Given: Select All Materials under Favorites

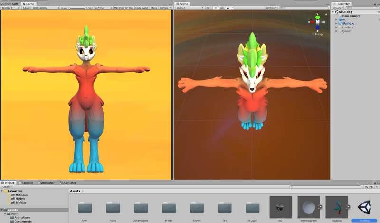Looking at the screenshot, I should 19,195.
